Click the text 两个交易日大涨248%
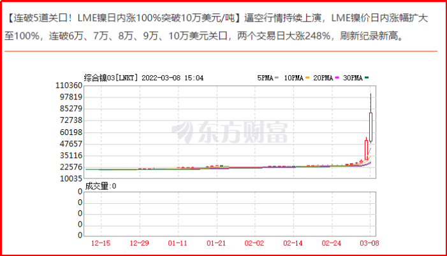 click(x=283, y=36)
